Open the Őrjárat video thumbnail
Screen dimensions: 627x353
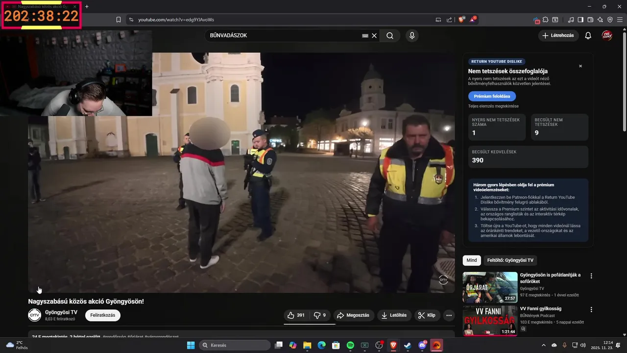coord(490,287)
